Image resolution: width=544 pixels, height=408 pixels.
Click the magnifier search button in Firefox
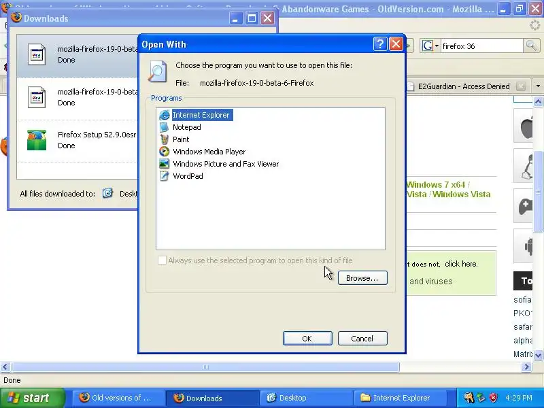click(x=531, y=46)
